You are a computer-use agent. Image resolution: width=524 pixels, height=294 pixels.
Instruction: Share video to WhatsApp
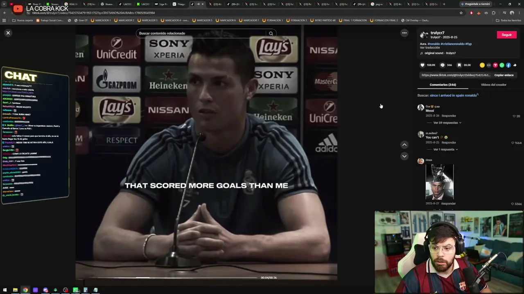(502, 65)
